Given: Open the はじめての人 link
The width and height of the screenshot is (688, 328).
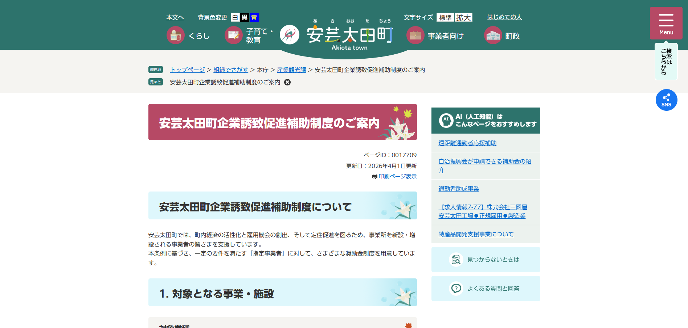Looking at the screenshot, I should coord(504,17).
